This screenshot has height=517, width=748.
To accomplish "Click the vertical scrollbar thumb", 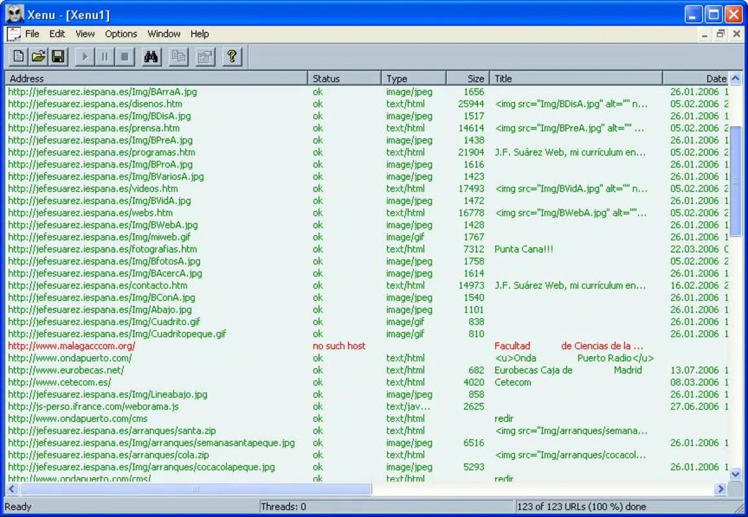I will coord(736,180).
